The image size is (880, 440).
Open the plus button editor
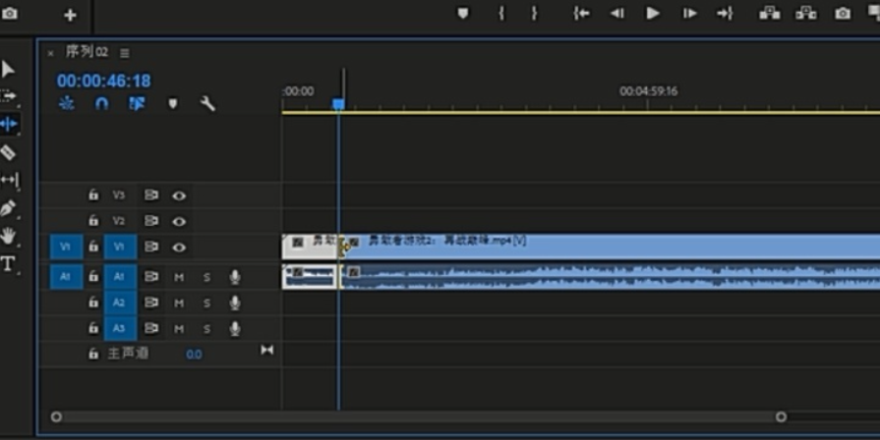[70, 15]
